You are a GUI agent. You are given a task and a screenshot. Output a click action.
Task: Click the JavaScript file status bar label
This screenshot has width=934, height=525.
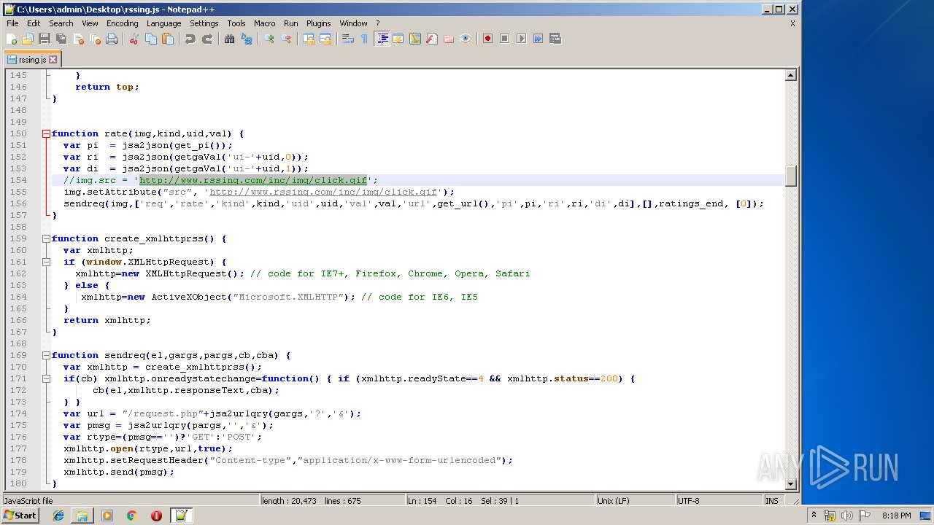28,501
